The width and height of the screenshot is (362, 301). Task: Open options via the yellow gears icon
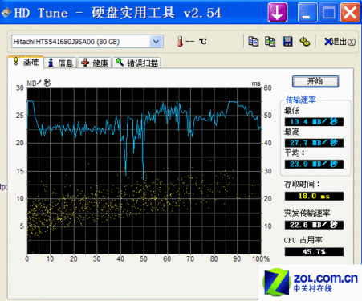pos(304,42)
